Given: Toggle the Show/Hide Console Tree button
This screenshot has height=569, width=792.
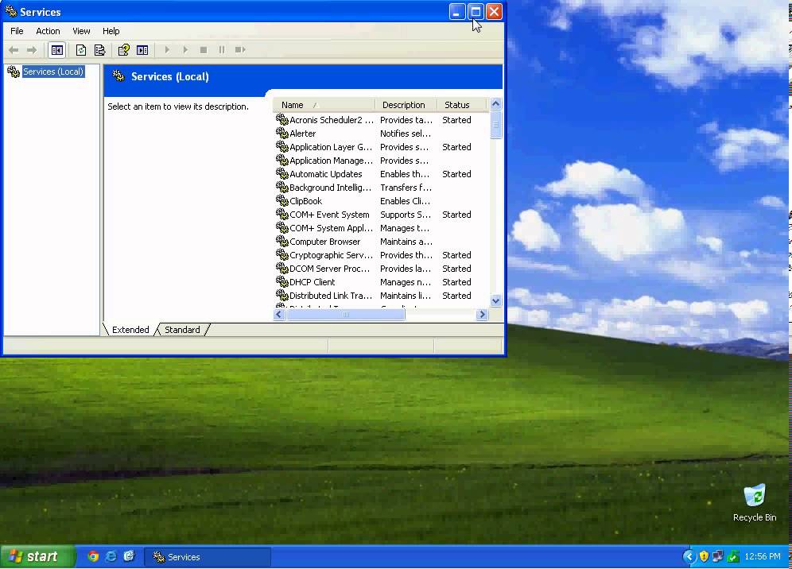Looking at the screenshot, I should tap(57, 50).
